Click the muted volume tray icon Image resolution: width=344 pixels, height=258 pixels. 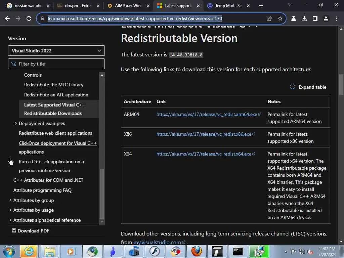click(x=310, y=252)
